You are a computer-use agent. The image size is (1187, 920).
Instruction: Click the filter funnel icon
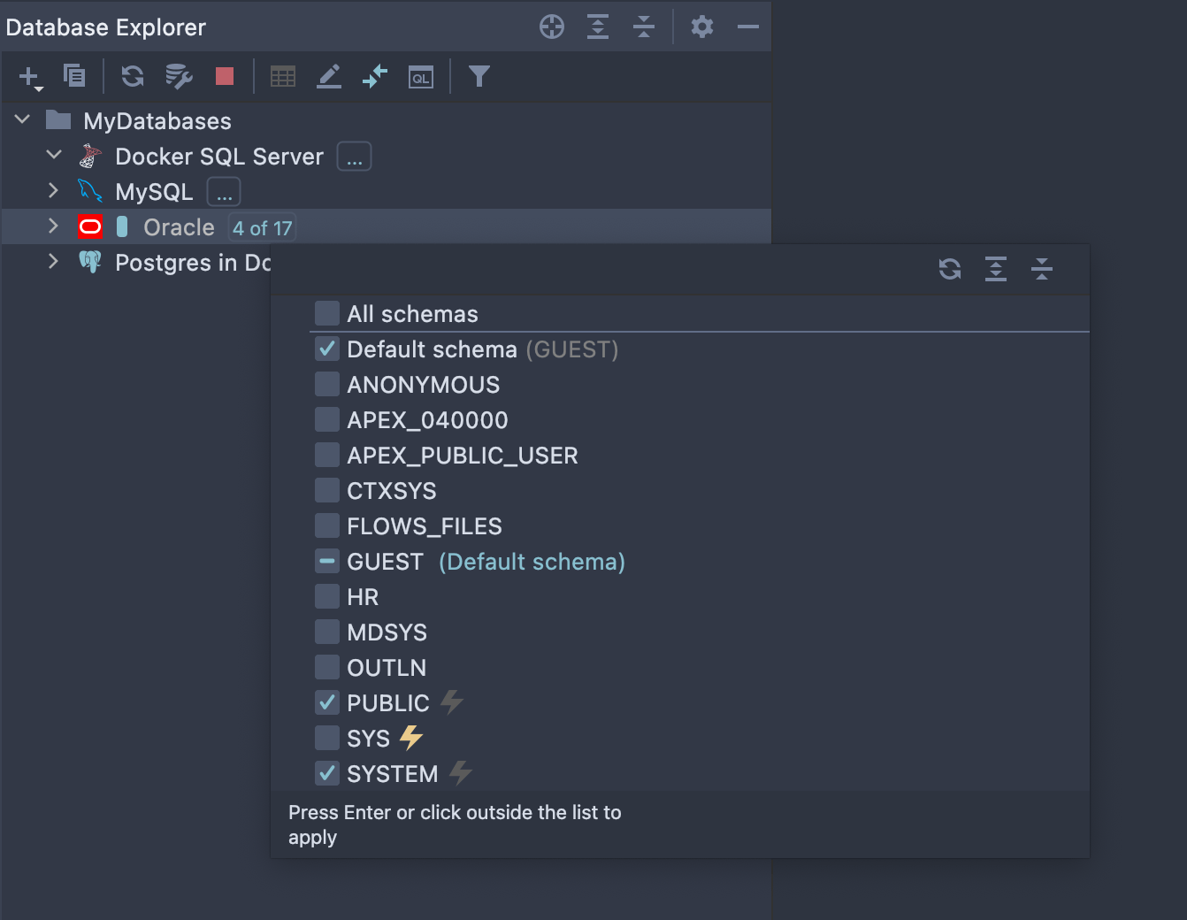(x=479, y=77)
